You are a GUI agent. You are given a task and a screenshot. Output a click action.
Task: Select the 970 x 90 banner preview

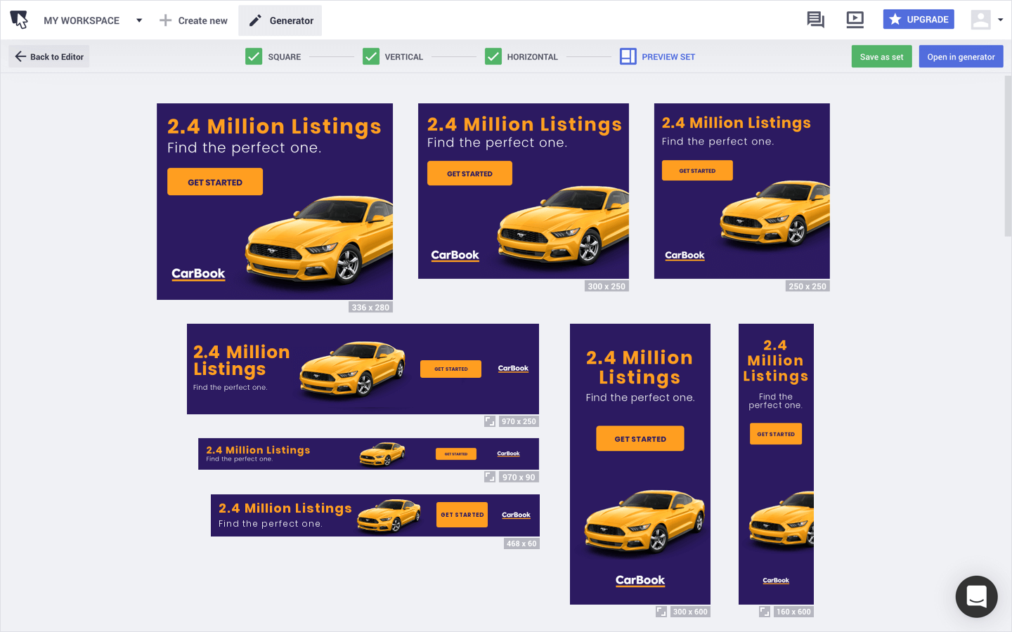click(368, 454)
